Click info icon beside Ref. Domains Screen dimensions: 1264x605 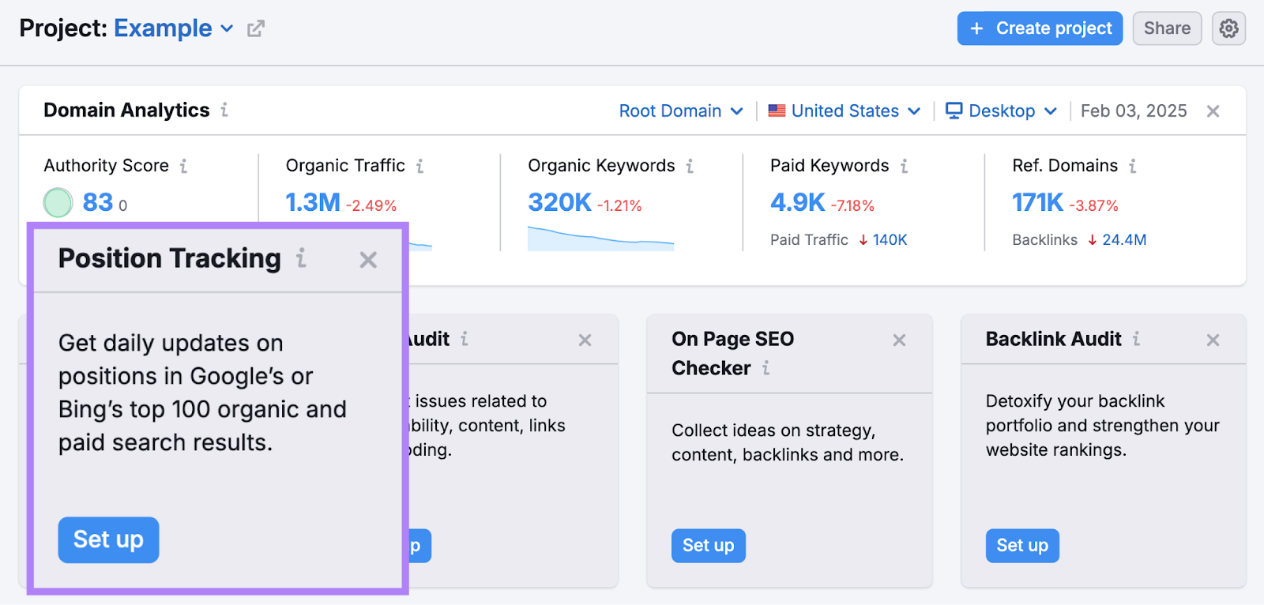coord(1132,166)
